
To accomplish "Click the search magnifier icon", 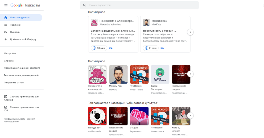I will (x=85, y=5).
